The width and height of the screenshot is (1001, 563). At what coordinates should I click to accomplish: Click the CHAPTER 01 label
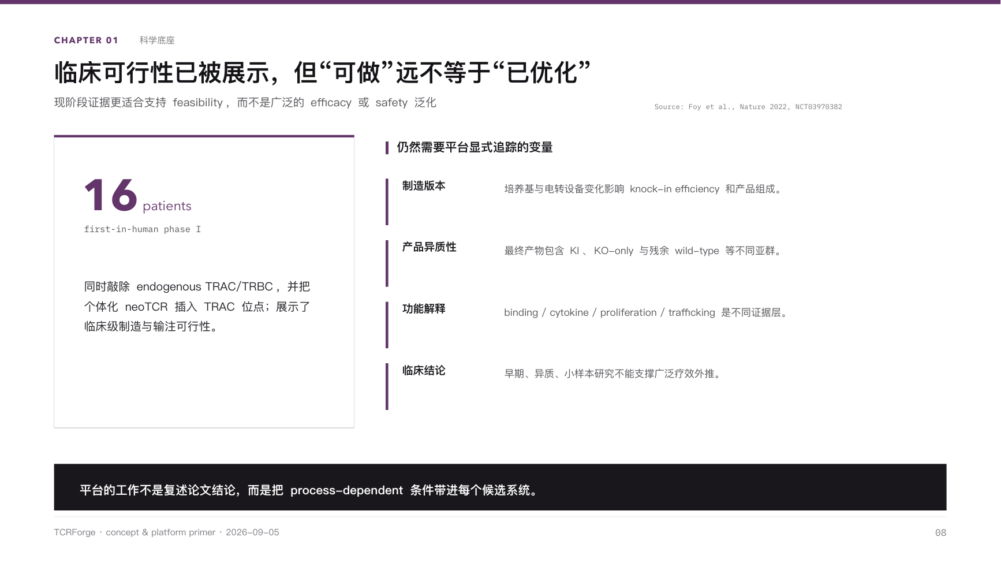[86, 40]
